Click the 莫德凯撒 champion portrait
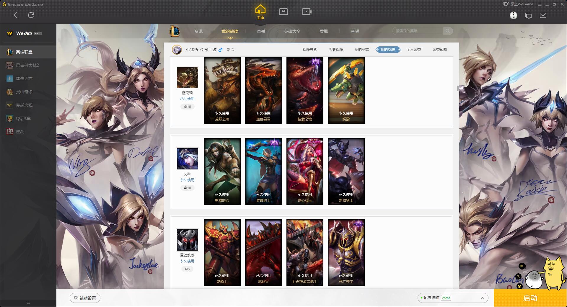567x307 pixels. coord(188,240)
